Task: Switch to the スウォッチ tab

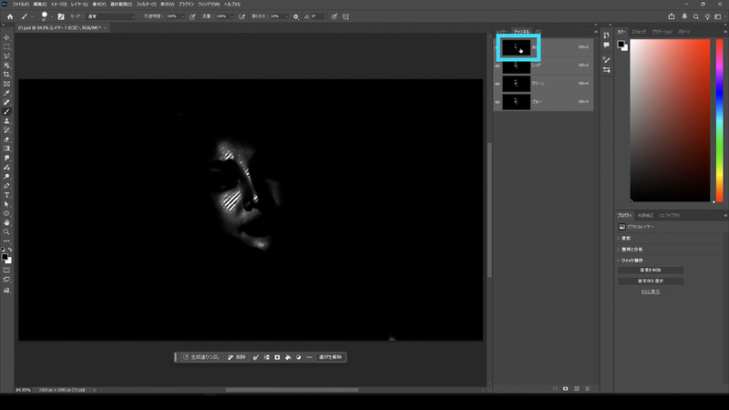Action: click(639, 31)
